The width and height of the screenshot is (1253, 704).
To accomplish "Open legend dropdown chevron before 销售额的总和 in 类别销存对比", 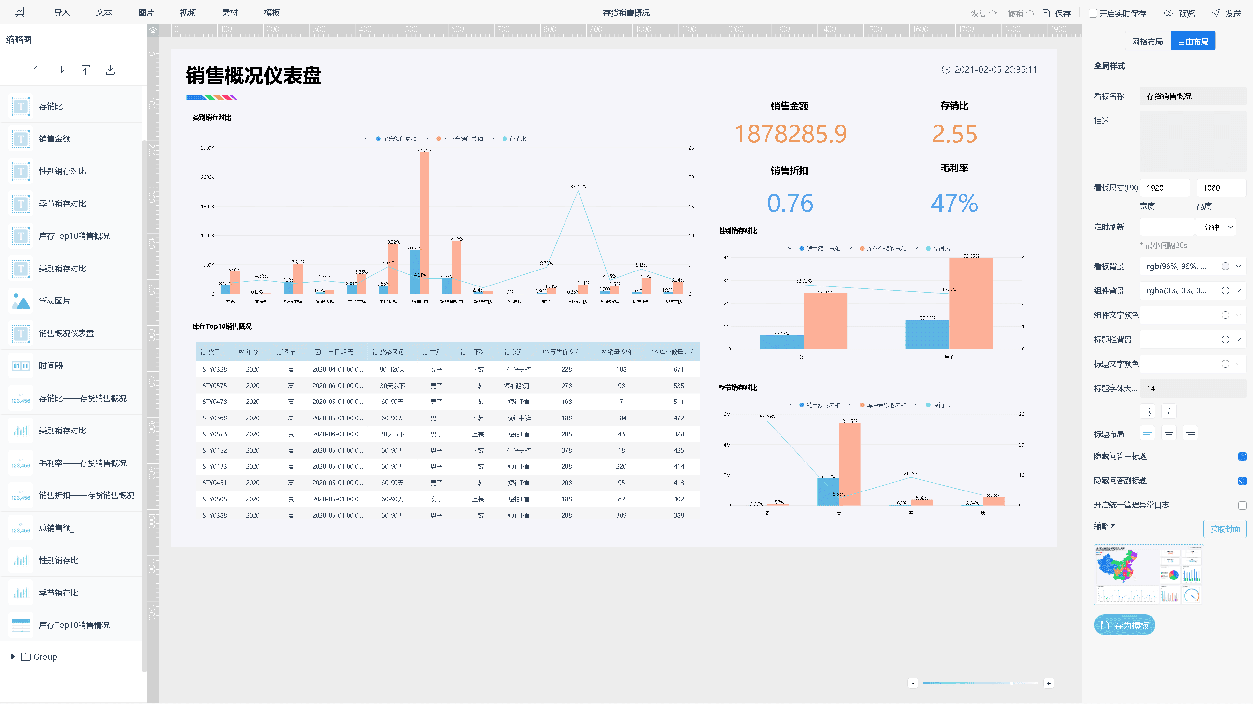I will (366, 139).
